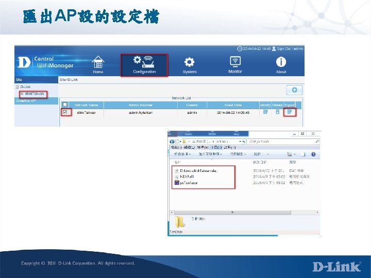371x278 pixels.
Task: Select dlinkTaiwan in the site tree
Action: tap(35, 94)
